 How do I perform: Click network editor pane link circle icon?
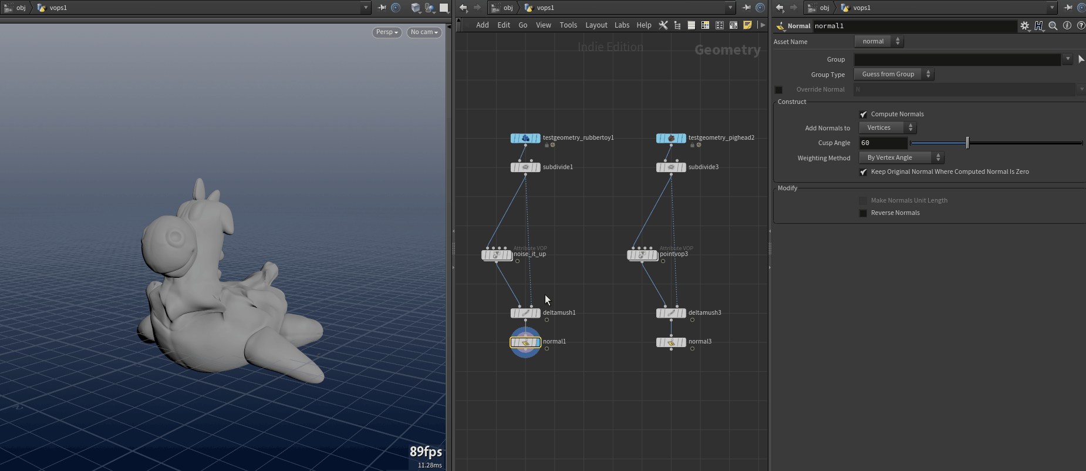coord(760,8)
